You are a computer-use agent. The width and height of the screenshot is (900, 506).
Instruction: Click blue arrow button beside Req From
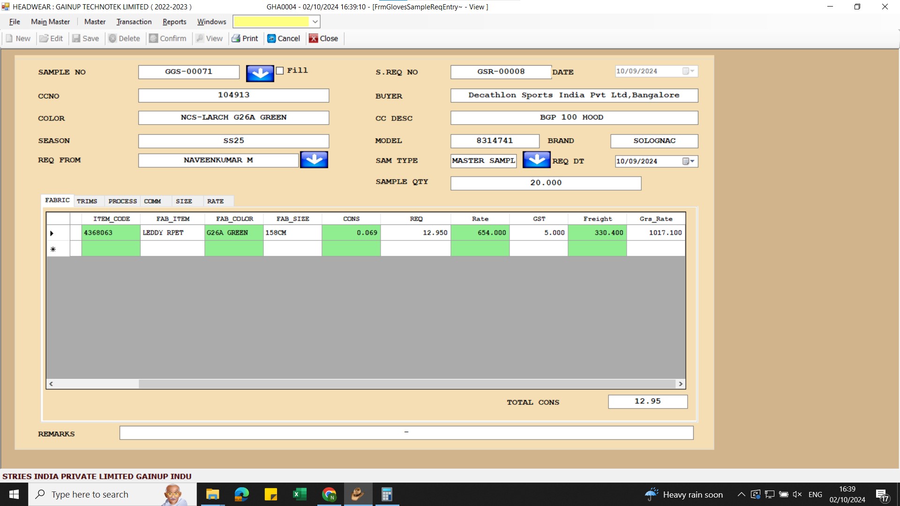click(314, 160)
